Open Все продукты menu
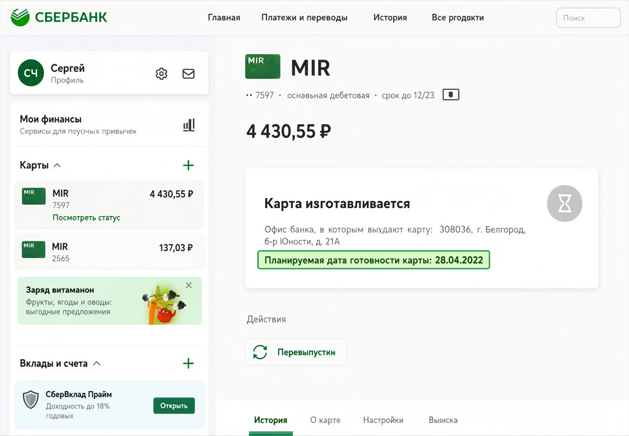Image resolution: width=629 pixels, height=436 pixels. click(x=458, y=17)
